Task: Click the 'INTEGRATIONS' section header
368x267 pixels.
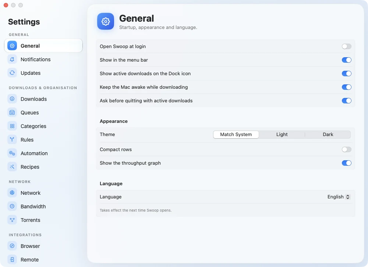Action: [x=25, y=235]
